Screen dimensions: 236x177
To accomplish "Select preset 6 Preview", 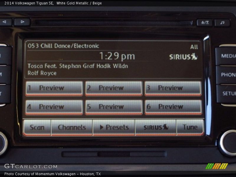I will [x=173, y=107].
